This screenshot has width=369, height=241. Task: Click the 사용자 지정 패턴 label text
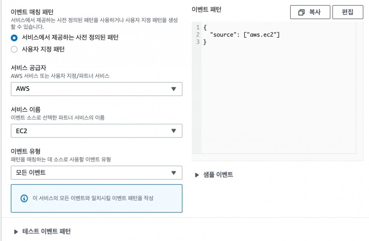(43, 49)
